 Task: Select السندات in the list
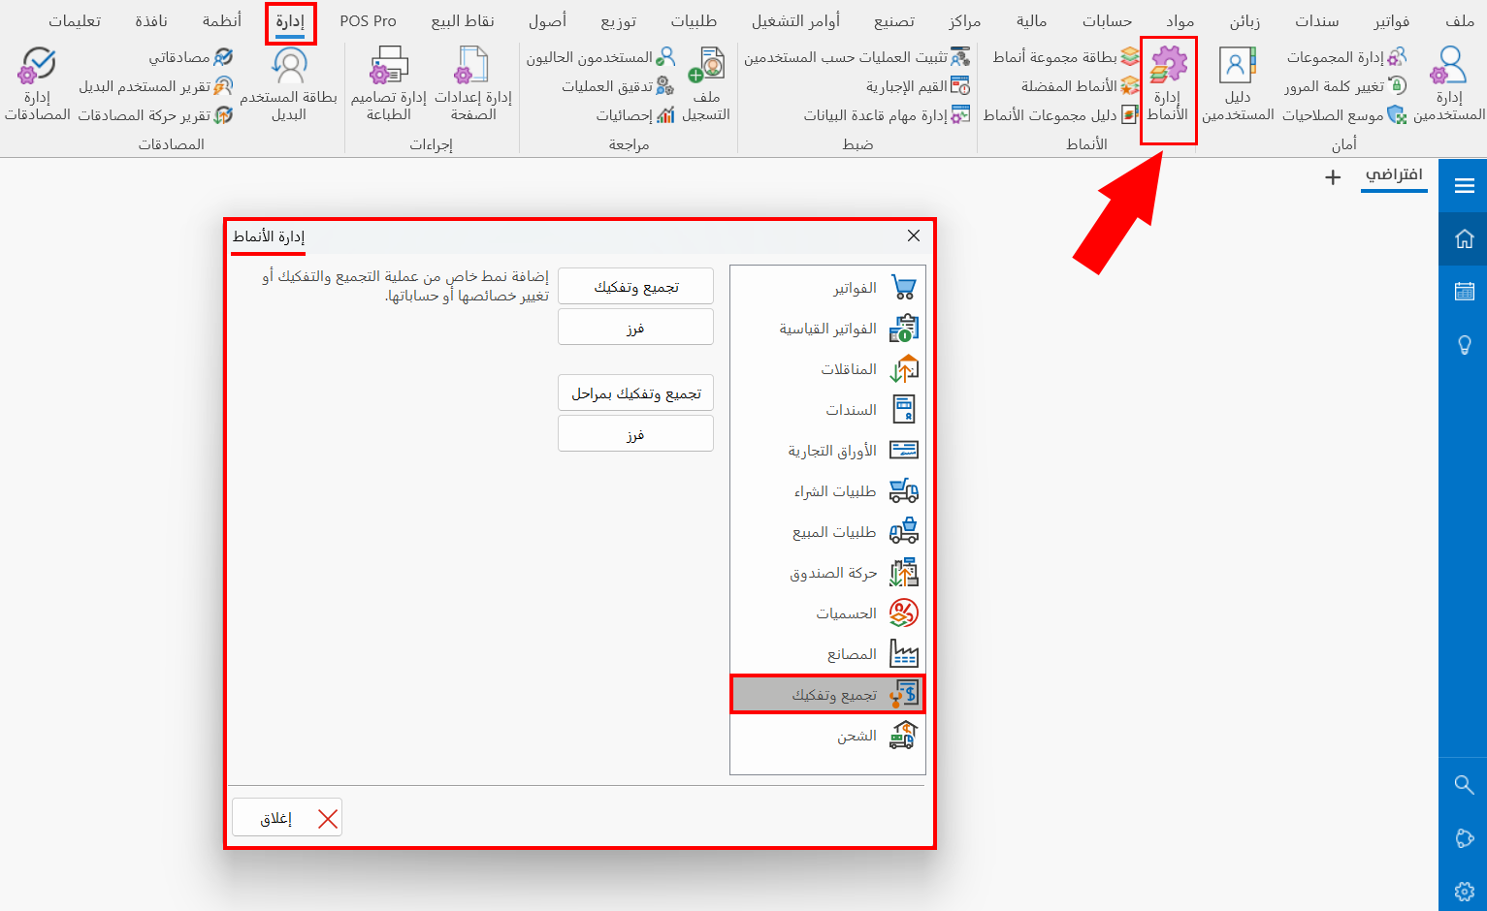click(x=827, y=410)
